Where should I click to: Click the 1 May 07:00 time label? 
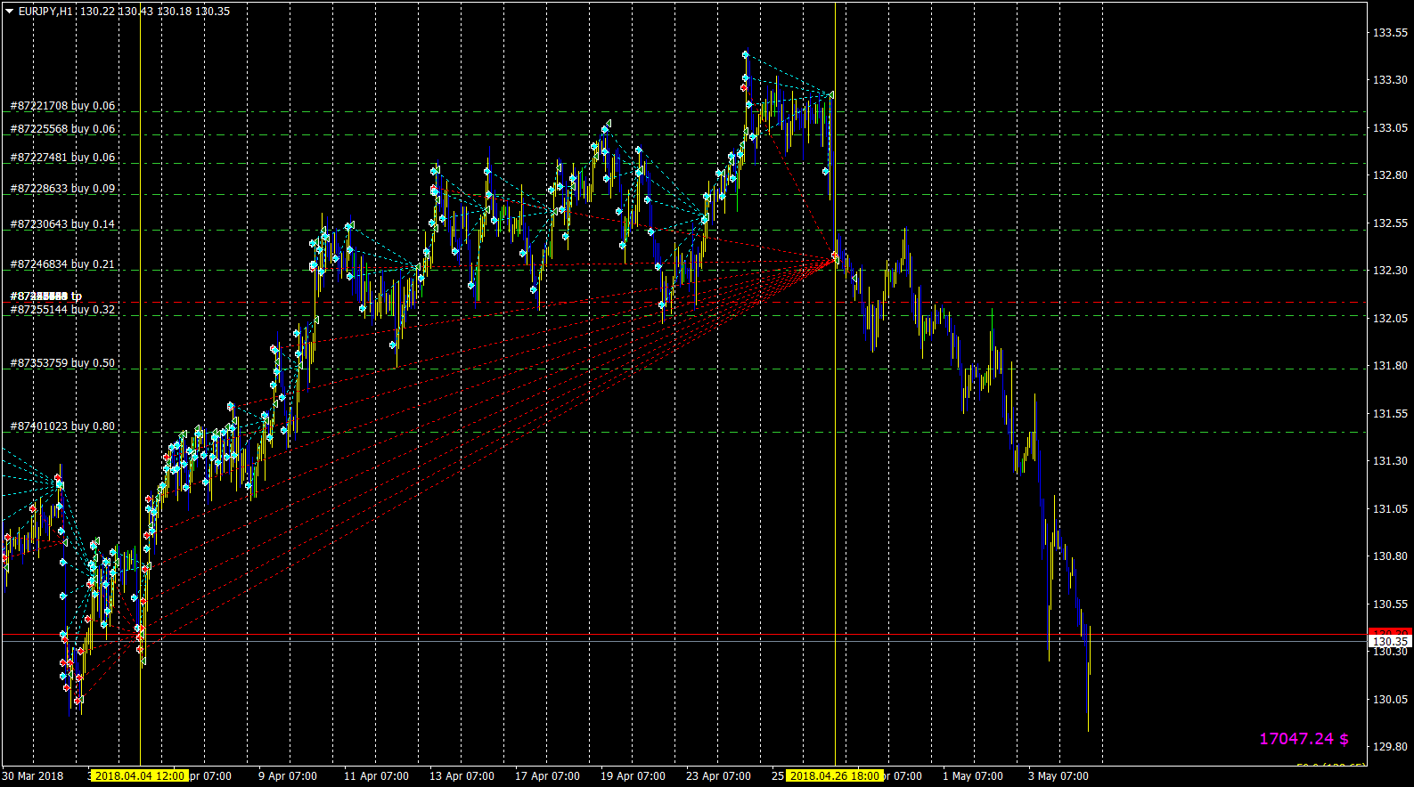coord(973,776)
